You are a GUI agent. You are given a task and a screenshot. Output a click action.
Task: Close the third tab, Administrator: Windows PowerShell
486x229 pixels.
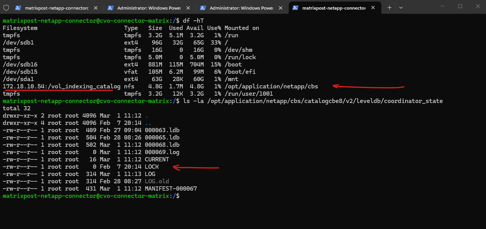pyautogui.click(x=280, y=8)
